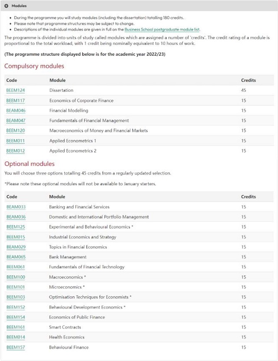Open BEAM029 Topics in Financial Economics
The width and height of the screenshot is (278, 361).
coord(16,247)
